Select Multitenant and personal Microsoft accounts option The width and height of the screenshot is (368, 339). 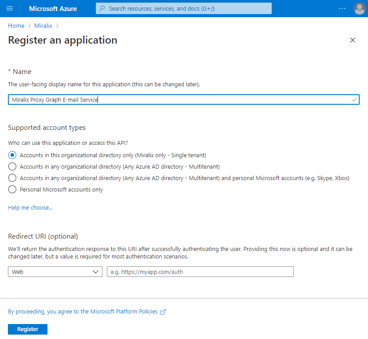tap(12, 178)
